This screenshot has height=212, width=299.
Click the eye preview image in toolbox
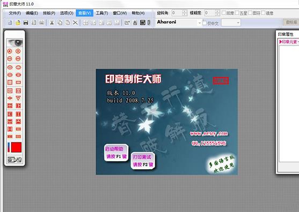(14, 43)
